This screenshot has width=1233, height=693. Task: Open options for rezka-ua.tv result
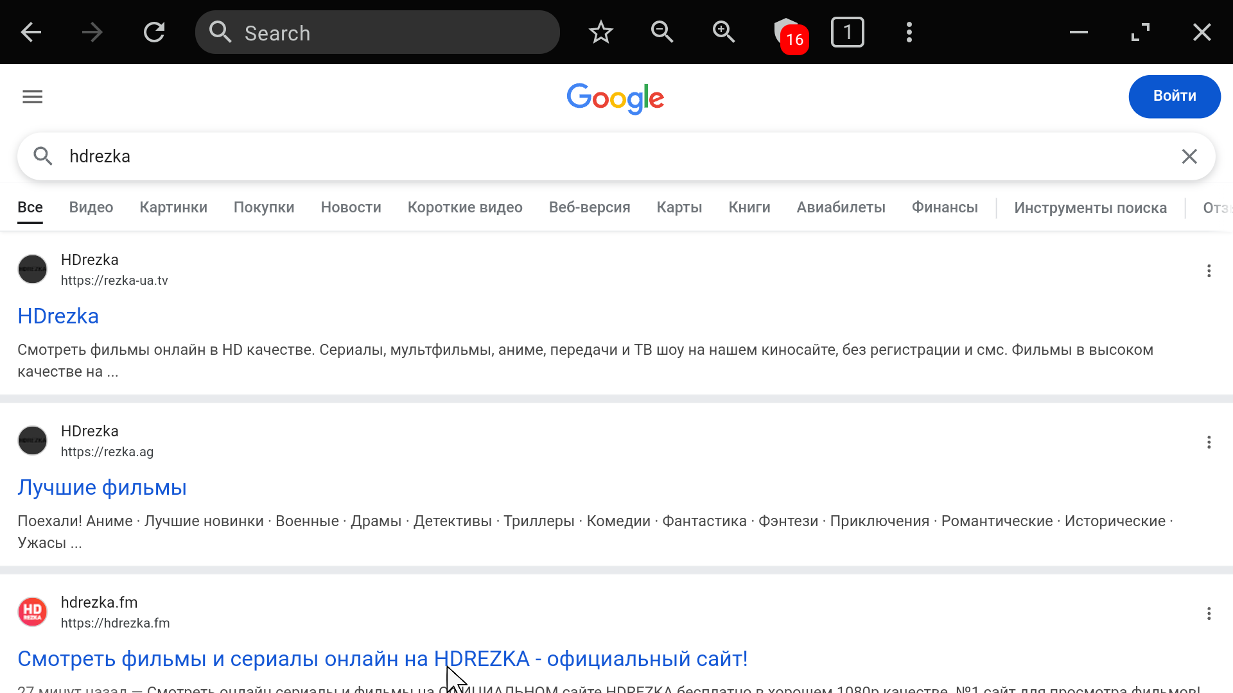pyautogui.click(x=1209, y=271)
